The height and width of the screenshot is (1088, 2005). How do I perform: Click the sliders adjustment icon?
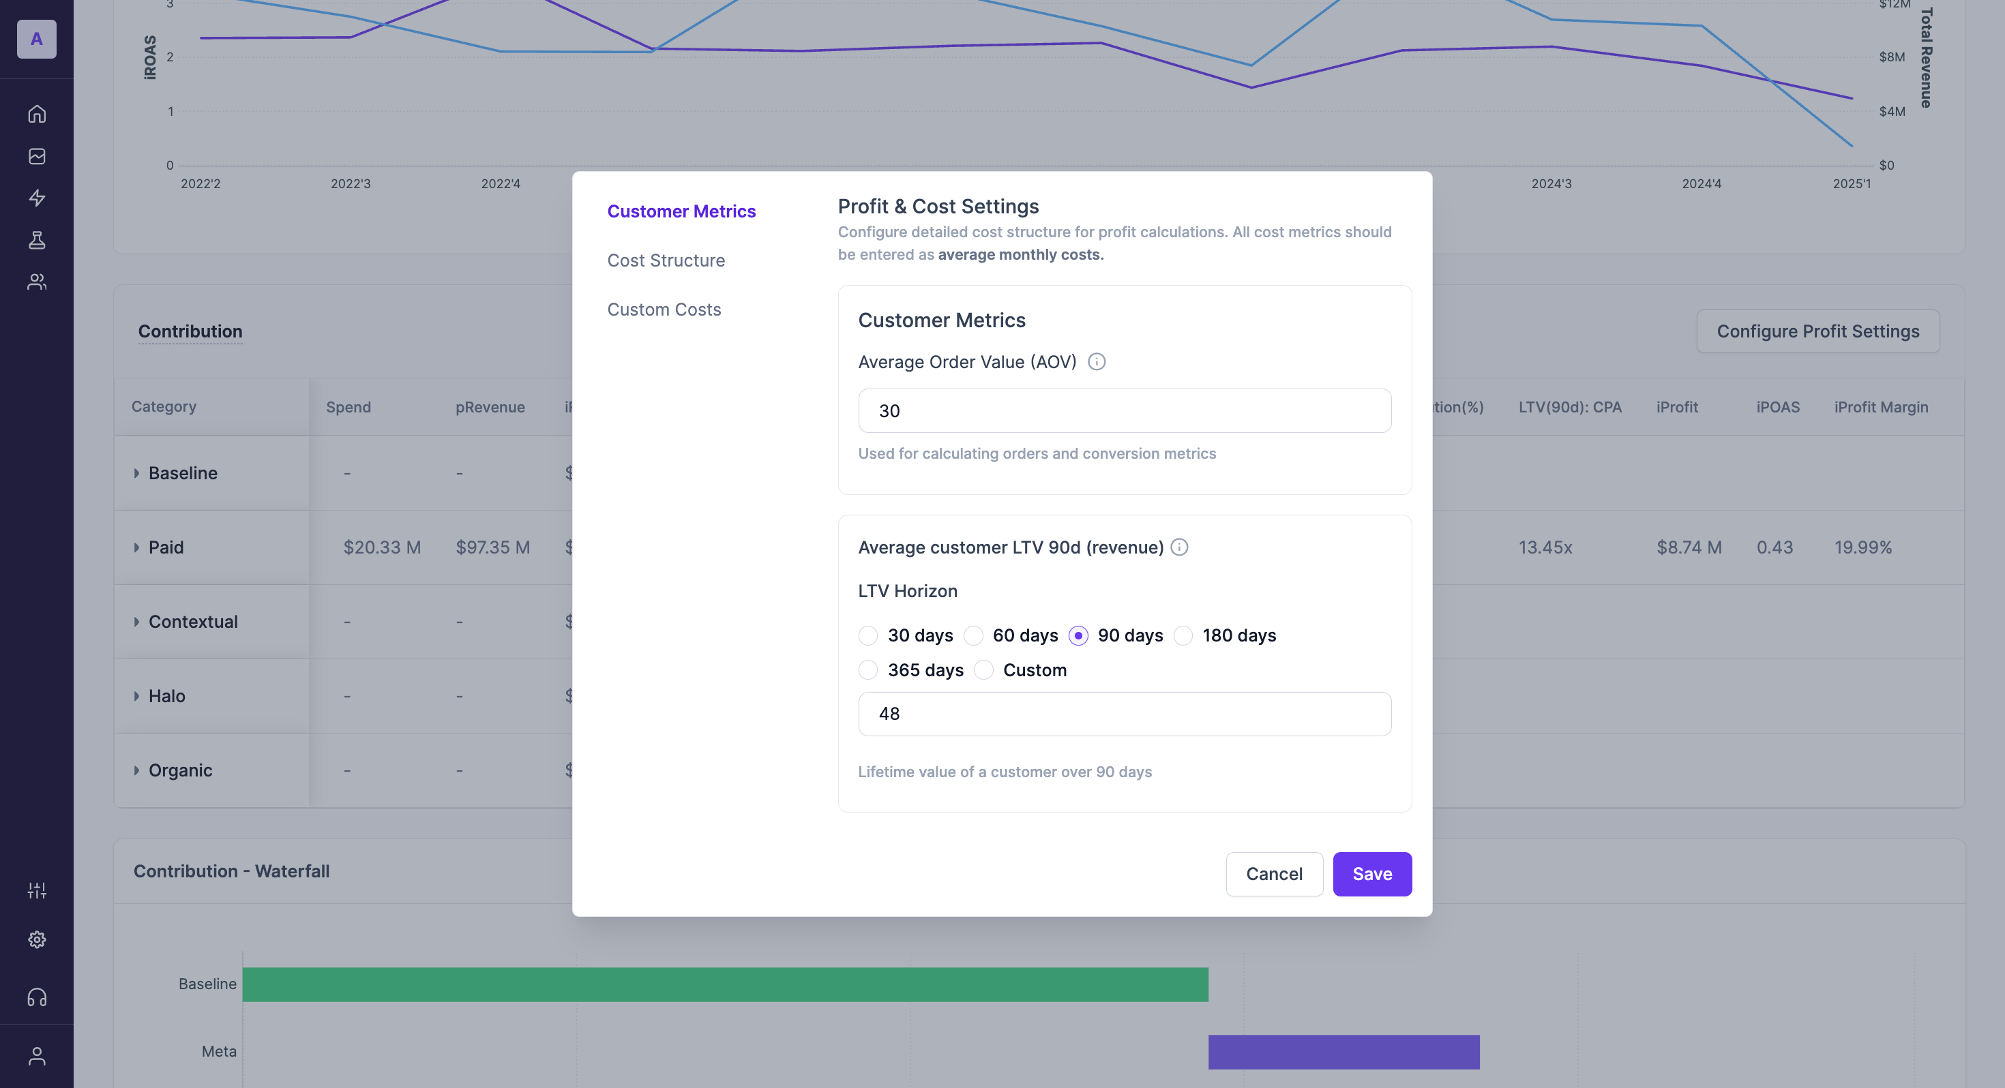tap(37, 890)
